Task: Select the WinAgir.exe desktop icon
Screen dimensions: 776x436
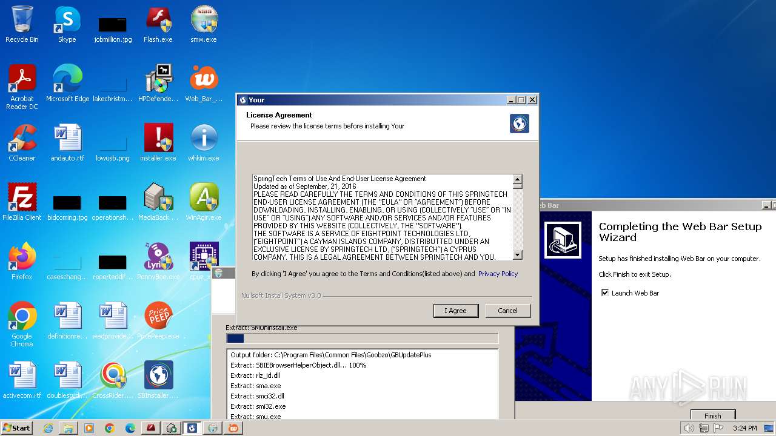Action: (x=204, y=202)
